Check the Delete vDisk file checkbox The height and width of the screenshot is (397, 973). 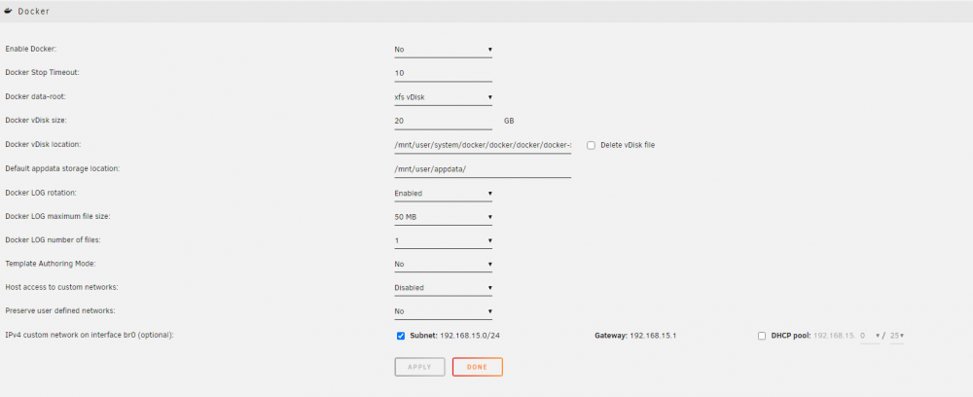pos(591,145)
